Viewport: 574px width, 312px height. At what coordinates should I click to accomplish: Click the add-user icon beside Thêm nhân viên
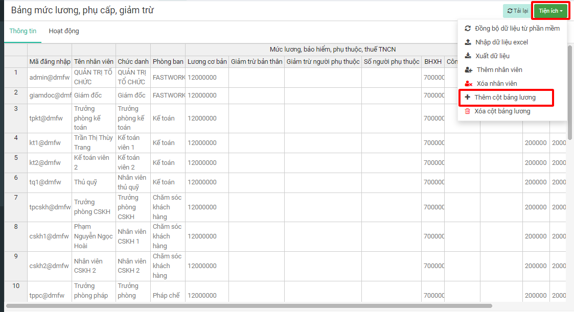(x=469, y=70)
